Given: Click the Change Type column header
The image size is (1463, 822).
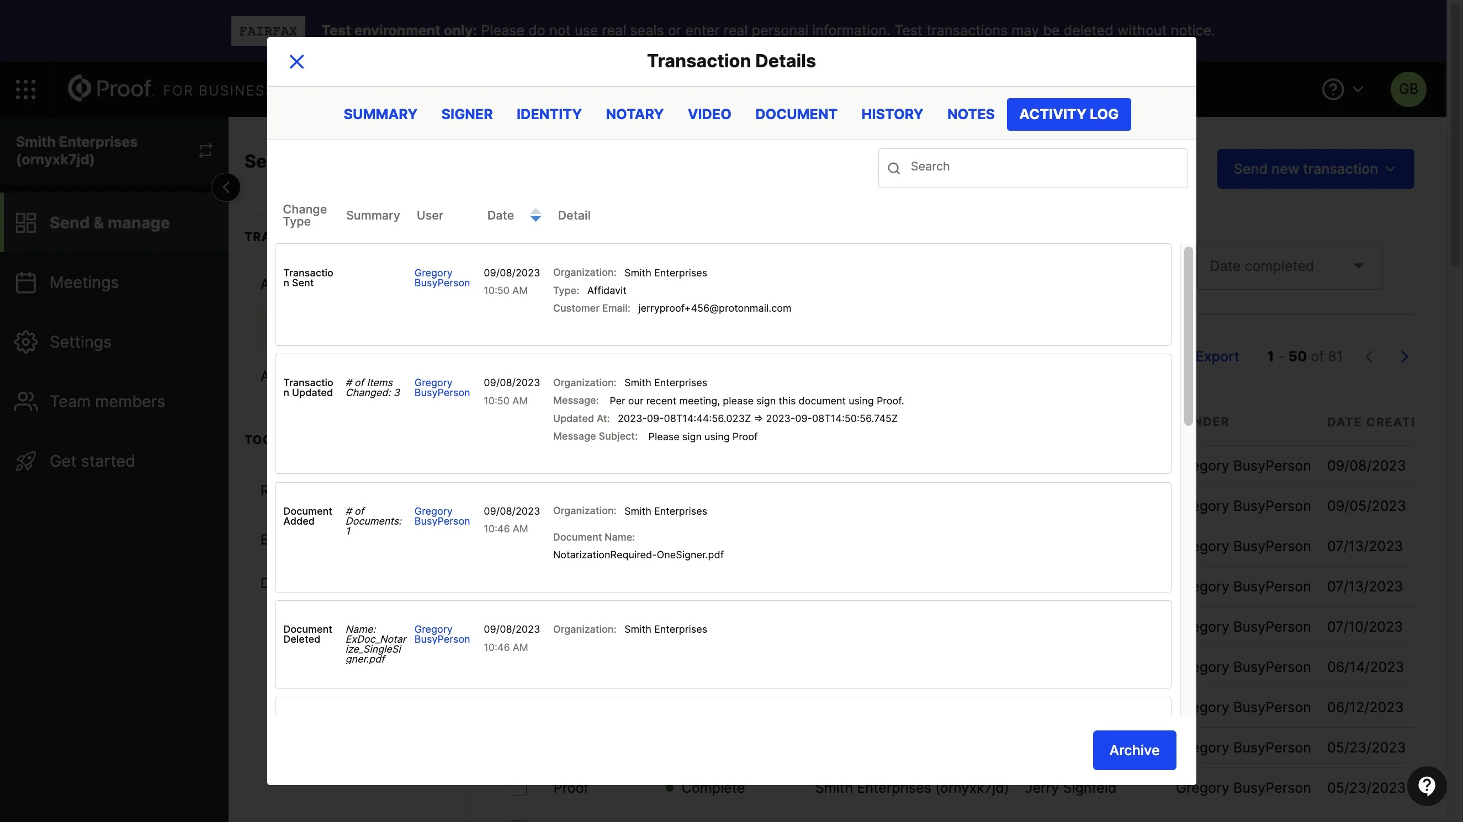Looking at the screenshot, I should 304,215.
